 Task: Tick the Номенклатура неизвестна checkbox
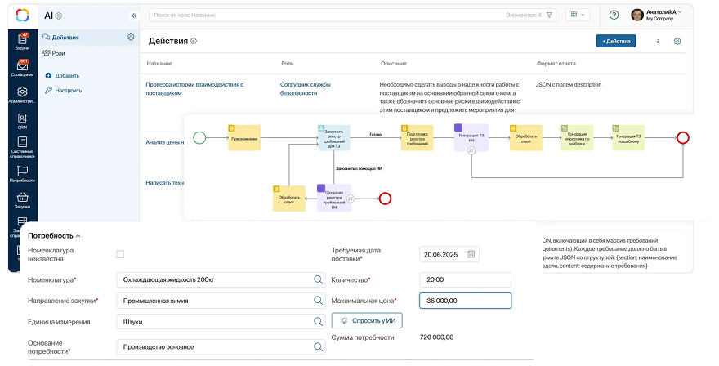point(120,254)
